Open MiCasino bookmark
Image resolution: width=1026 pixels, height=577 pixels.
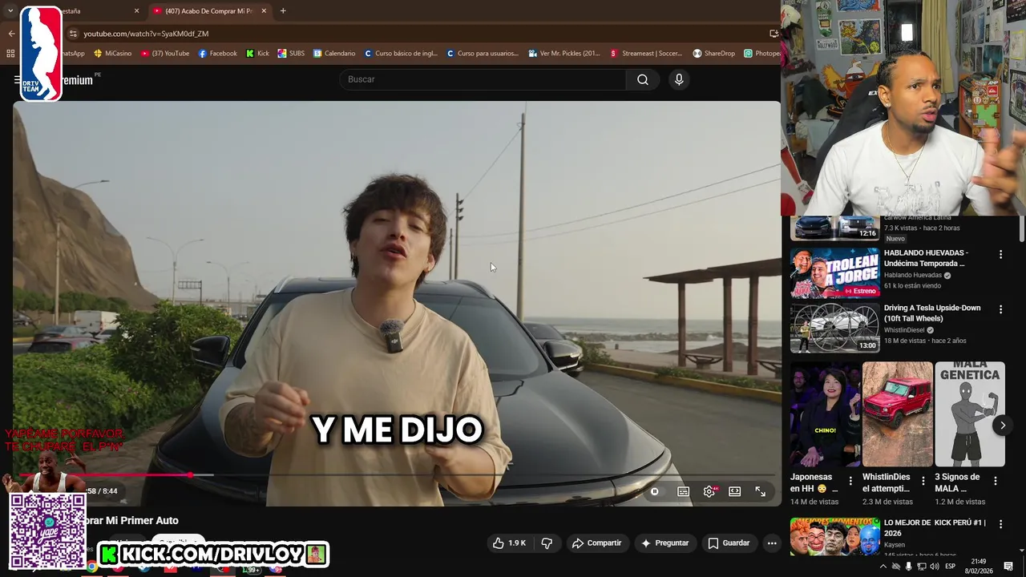pos(112,54)
